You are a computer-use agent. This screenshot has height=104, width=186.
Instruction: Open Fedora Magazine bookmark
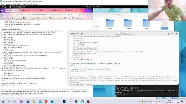29,18
